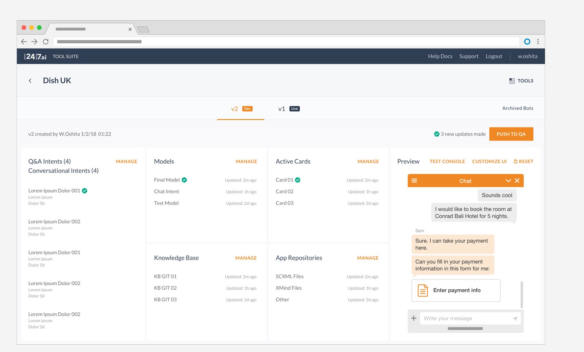The image size is (584, 352).
Task: Open the TEST CONSOLE link
Action: click(447, 161)
